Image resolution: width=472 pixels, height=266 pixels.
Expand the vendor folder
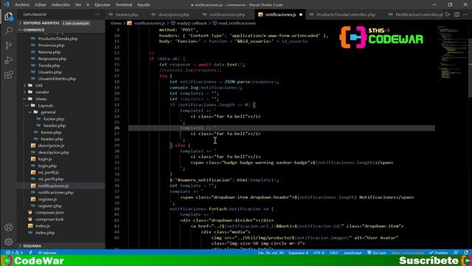click(x=42, y=92)
